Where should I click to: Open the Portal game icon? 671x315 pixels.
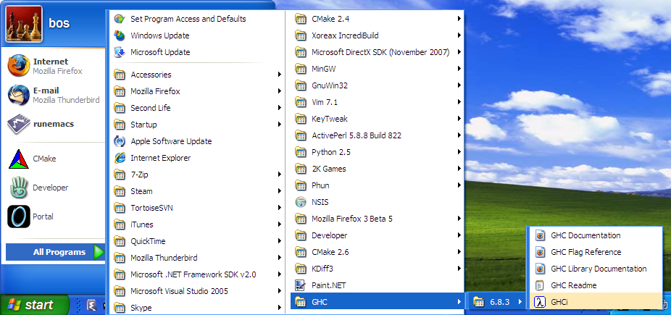(18, 217)
